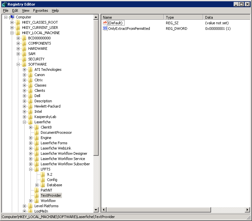Expand the Database node under LFFTS
Screen dimensions: 252x221
tap(37, 185)
